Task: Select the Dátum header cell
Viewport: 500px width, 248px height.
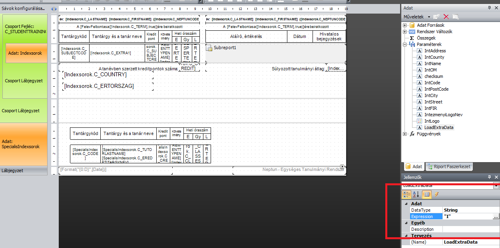Action: pyautogui.click(x=300, y=36)
